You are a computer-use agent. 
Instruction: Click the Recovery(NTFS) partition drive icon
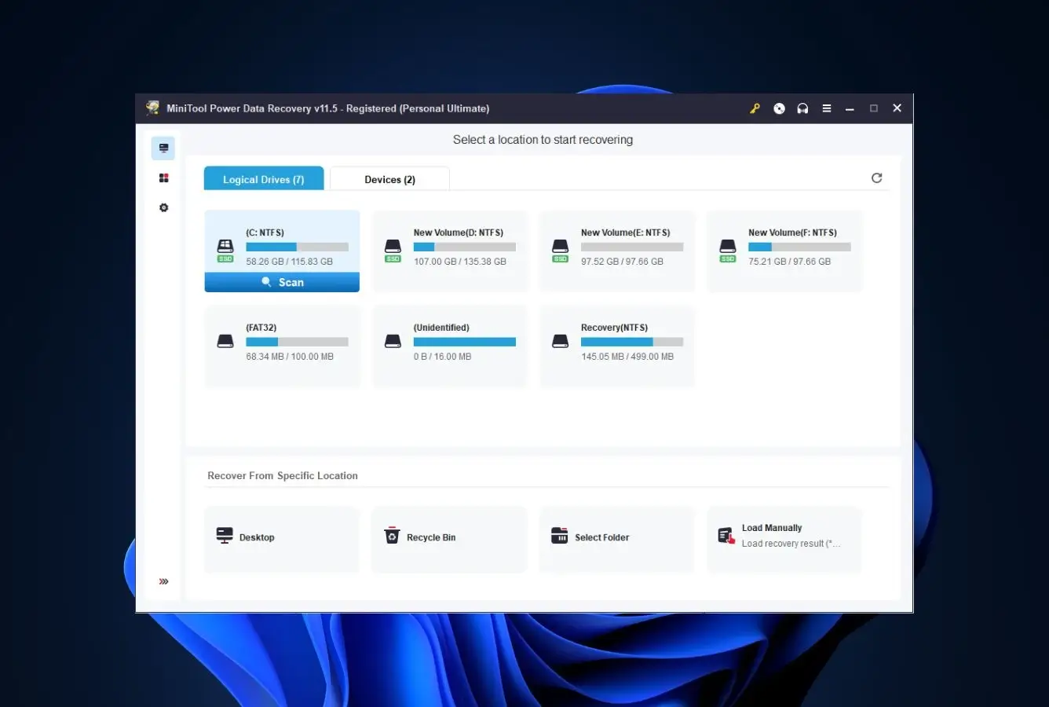560,342
